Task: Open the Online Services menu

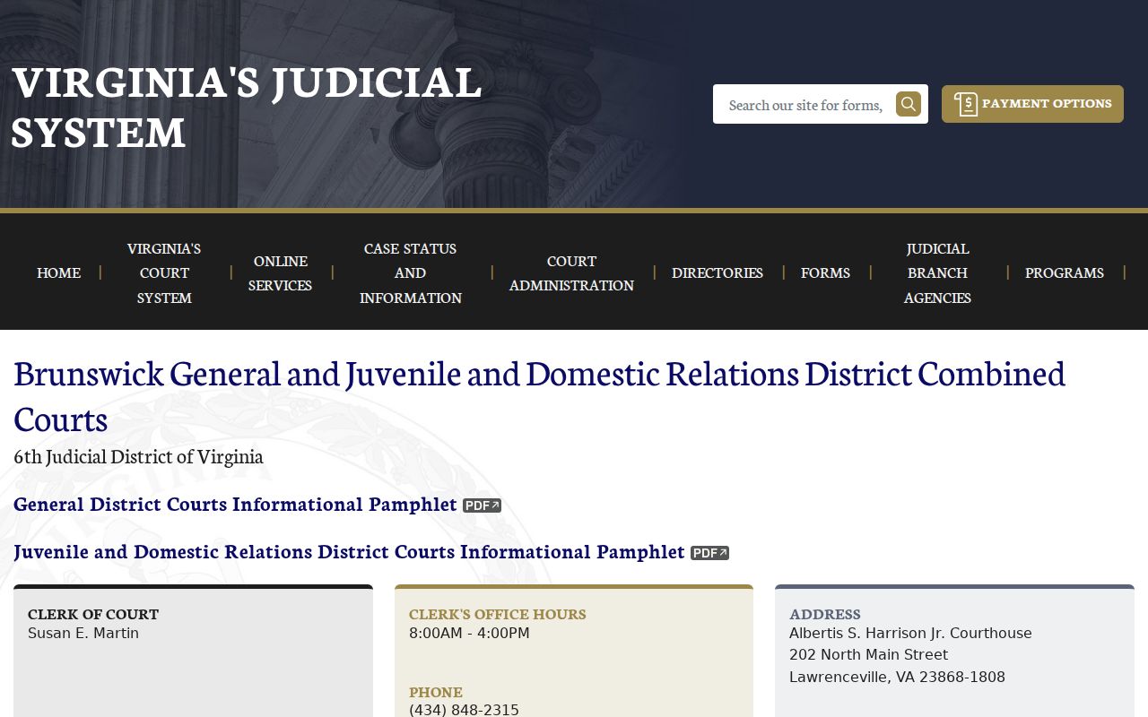Action: (x=280, y=272)
